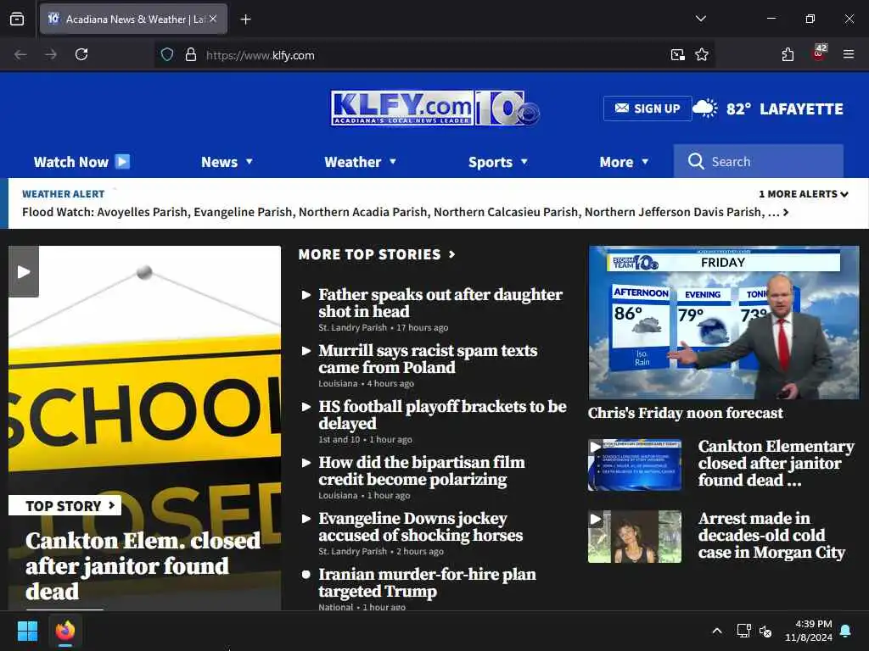
Task: Open the Flood Watch alert headline
Action: 405,212
